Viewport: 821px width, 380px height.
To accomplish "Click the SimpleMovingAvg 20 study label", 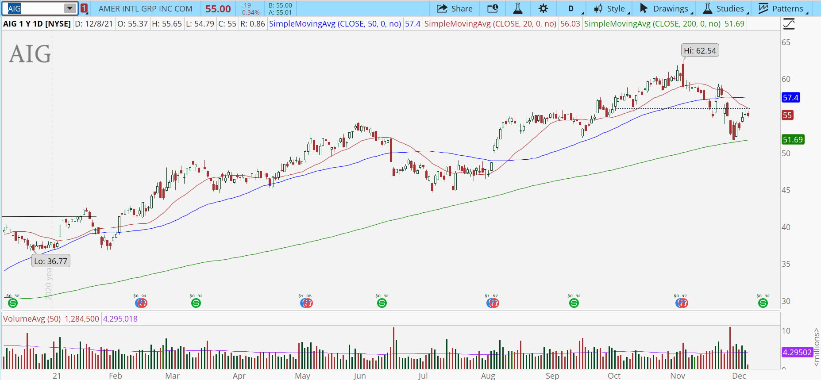I will point(490,24).
